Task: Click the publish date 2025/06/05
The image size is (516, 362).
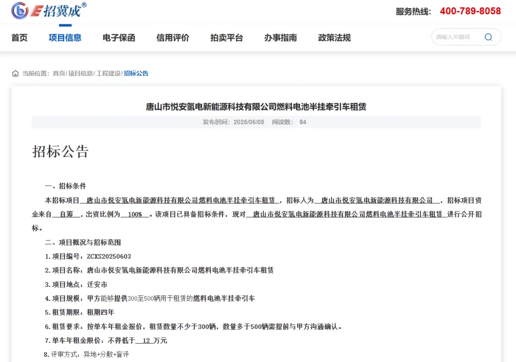Action: [x=249, y=122]
